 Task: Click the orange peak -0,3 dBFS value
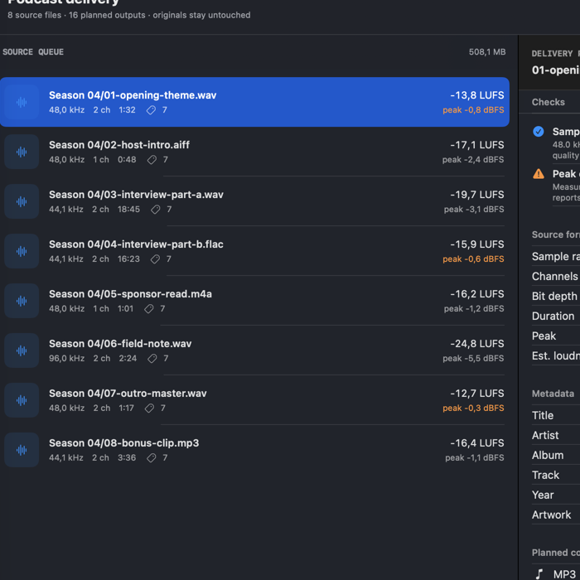click(x=473, y=408)
